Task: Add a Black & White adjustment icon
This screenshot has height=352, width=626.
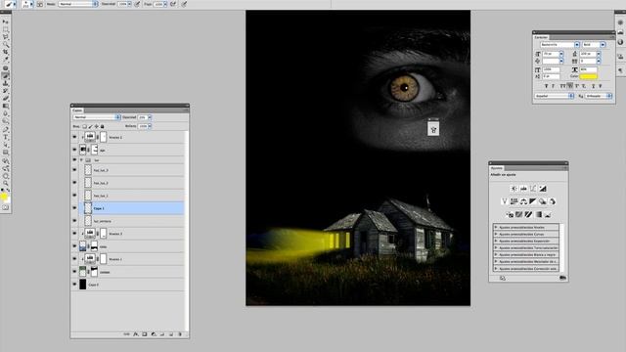Action: pyautogui.click(x=533, y=201)
